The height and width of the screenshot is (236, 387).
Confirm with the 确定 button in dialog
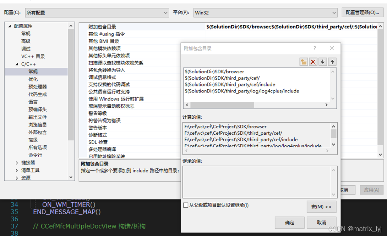289,223
